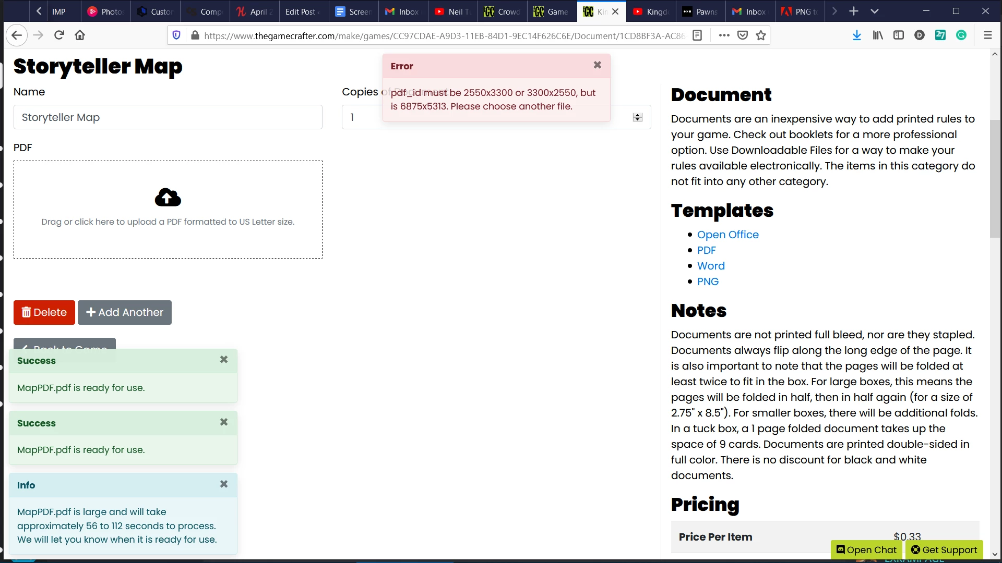Open the list all tabs dropdown

(x=875, y=11)
